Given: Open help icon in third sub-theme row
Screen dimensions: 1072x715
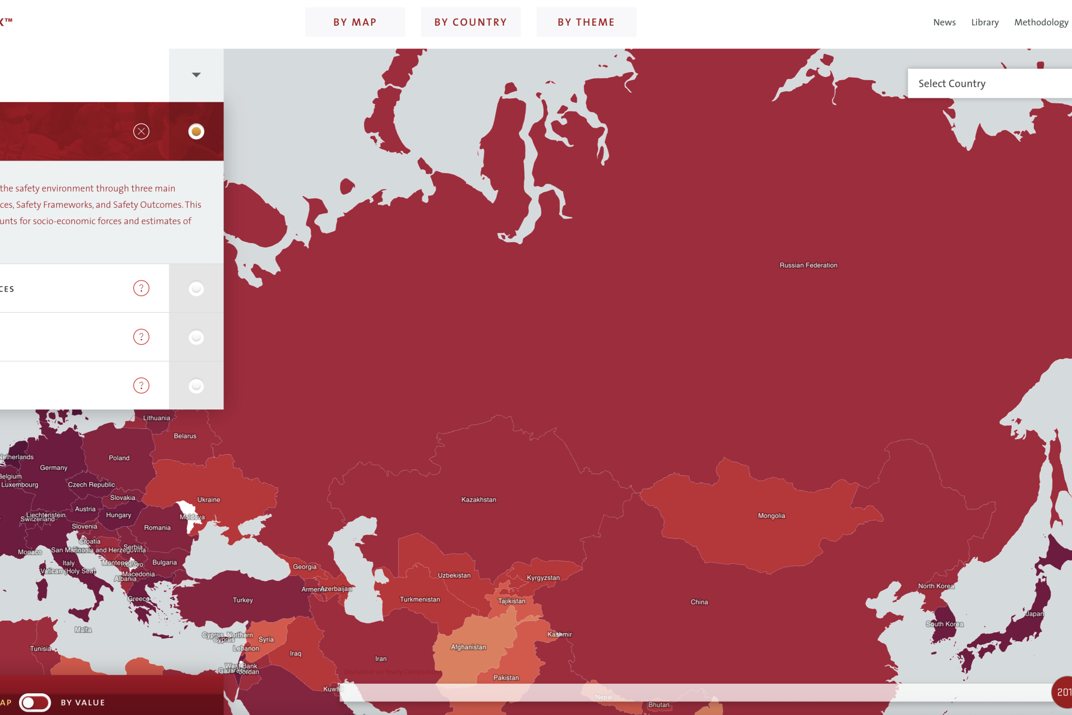Looking at the screenshot, I should [x=141, y=385].
